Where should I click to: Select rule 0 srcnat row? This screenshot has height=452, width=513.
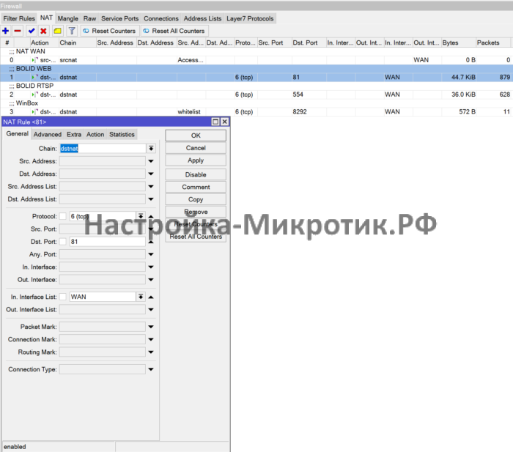[256, 60]
